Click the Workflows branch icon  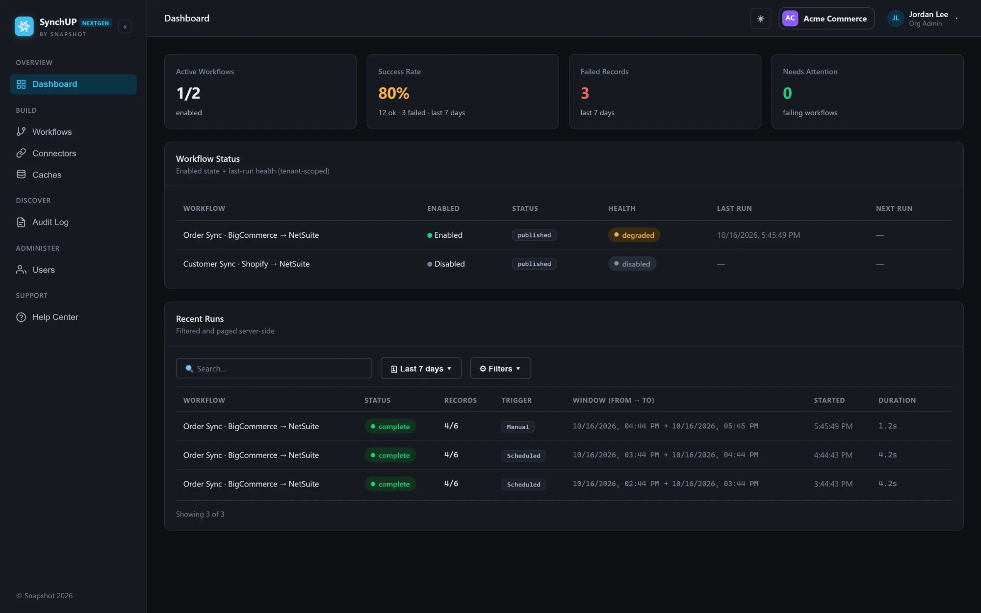(x=21, y=131)
